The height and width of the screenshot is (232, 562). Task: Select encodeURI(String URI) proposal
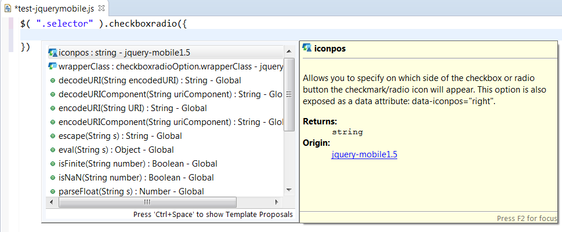coord(166,108)
